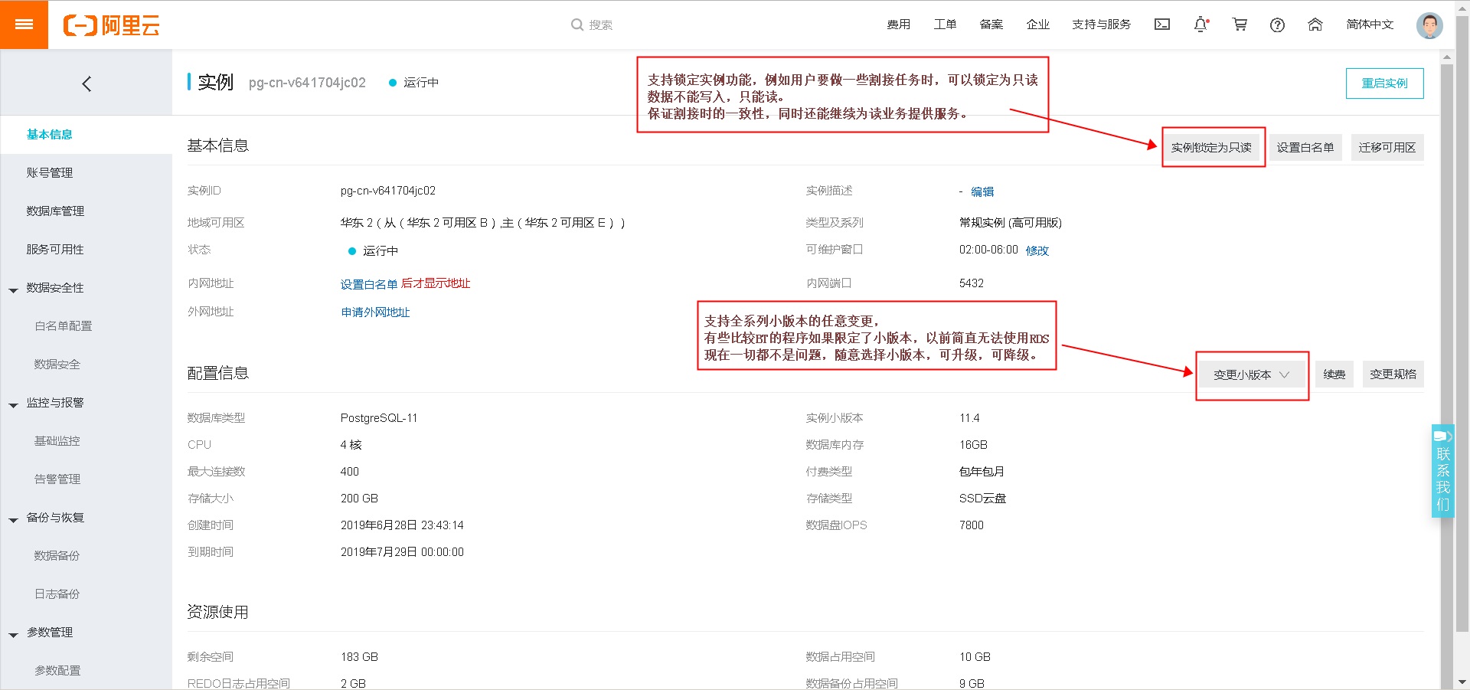Screen dimensions: 1470x690
Task: Open the 支持与服务 top menu
Action: (x=1101, y=25)
